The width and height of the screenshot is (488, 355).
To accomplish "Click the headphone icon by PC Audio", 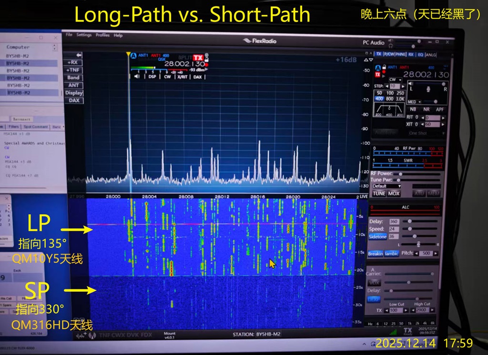I will click(x=391, y=46).
